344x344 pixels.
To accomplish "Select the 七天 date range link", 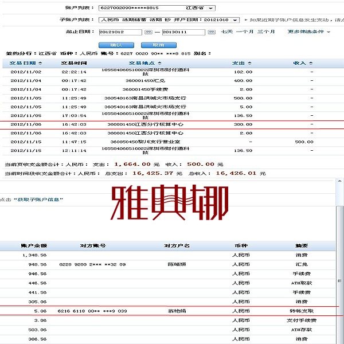I will [x=227, y=32].
